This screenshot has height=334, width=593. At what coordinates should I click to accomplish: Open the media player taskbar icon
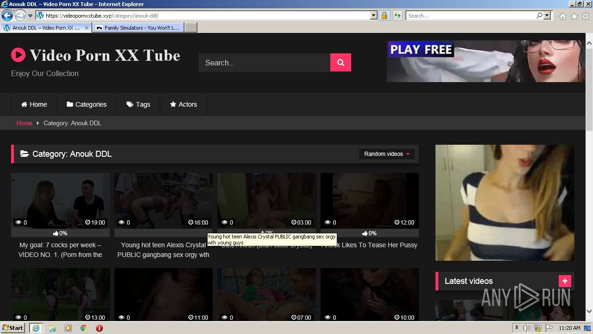click(68, 328)
